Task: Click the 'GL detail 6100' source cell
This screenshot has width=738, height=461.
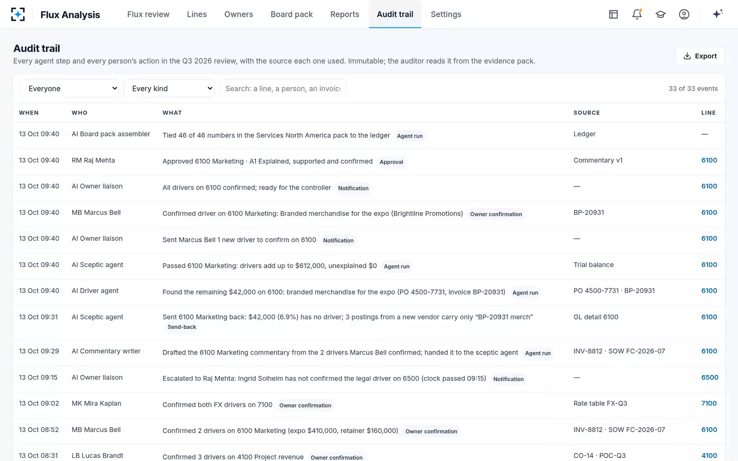Action: point(596,317)
